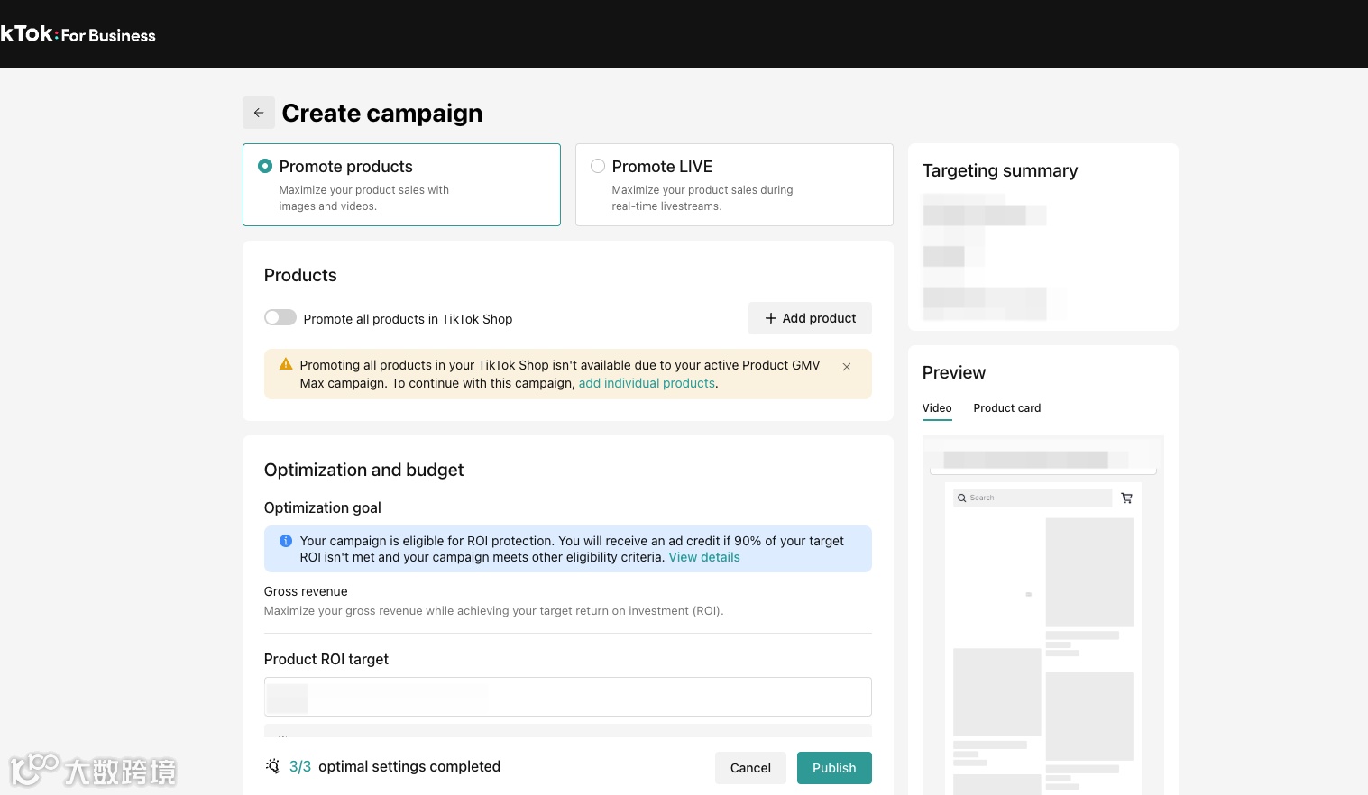1368x795 pixels.
Task: Open the add individual products link
Action: point(647,383)
